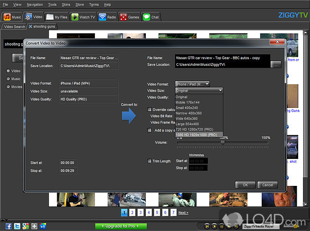This screenshot has height=231, width=310.
Task: Click the Google share icon
Action: [x=26, y=226]
